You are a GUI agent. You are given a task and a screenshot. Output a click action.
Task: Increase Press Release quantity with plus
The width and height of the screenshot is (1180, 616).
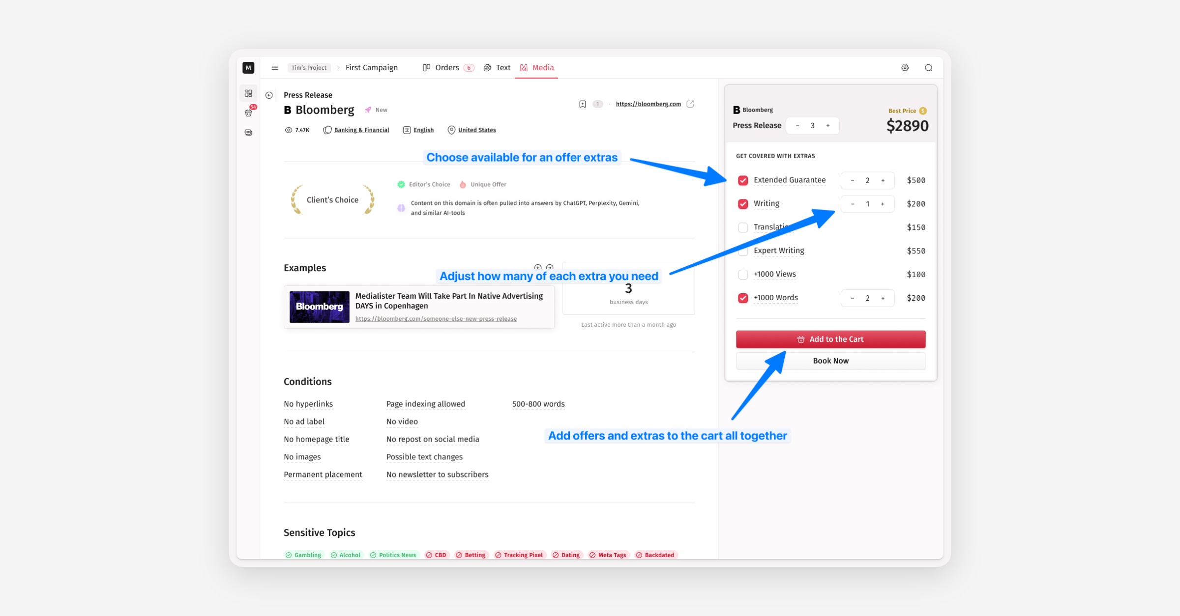(x=828, y=126)
